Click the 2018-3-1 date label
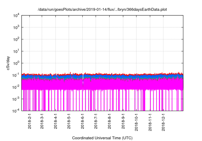The height and width of the screenshot is (141, 202). [x=42, y=121]
